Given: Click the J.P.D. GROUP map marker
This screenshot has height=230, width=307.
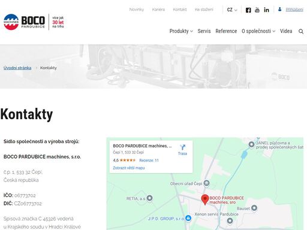Looking at the screenshot, I should 188,218.
